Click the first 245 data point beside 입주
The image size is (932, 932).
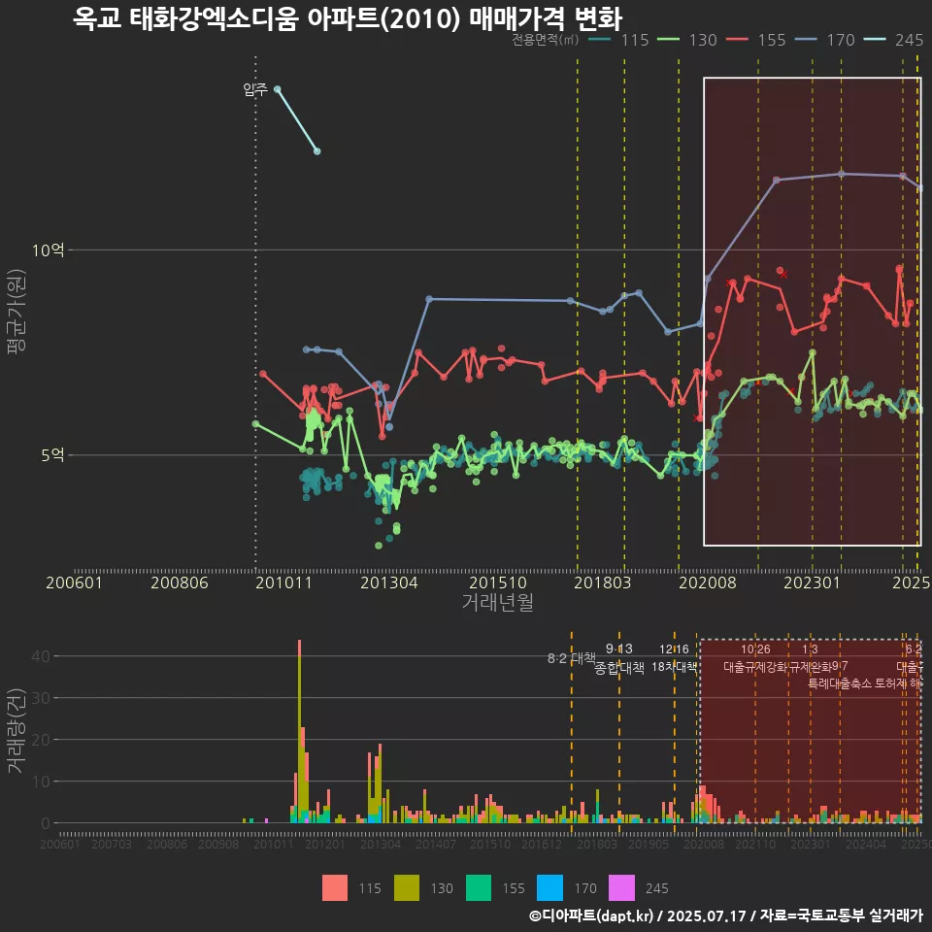[x=277, y=89]
